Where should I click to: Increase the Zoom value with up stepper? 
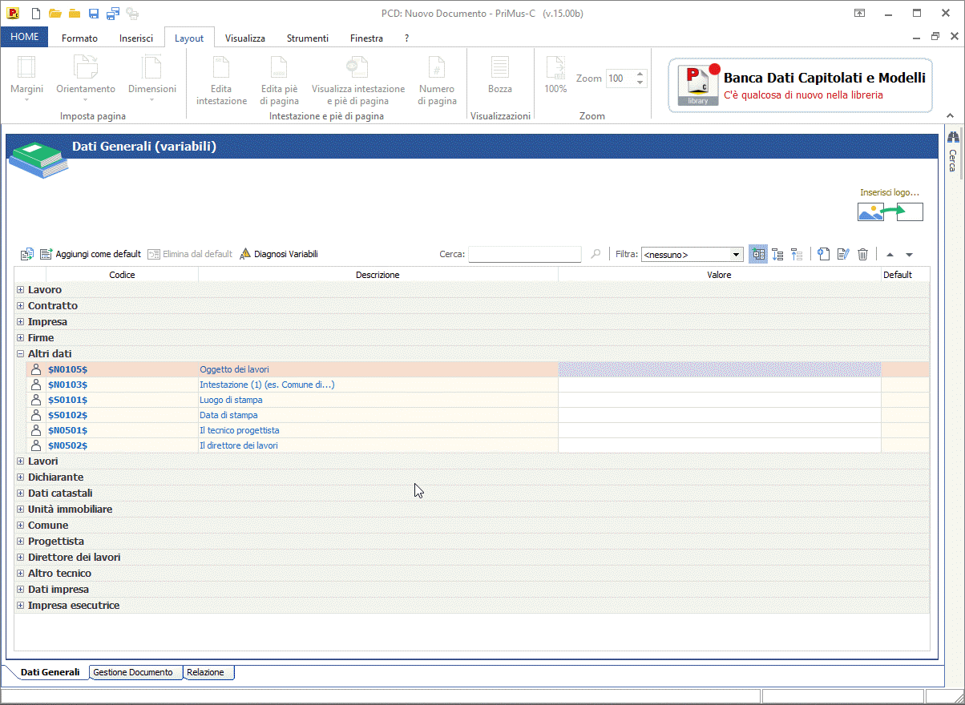[x=640, y=75]
